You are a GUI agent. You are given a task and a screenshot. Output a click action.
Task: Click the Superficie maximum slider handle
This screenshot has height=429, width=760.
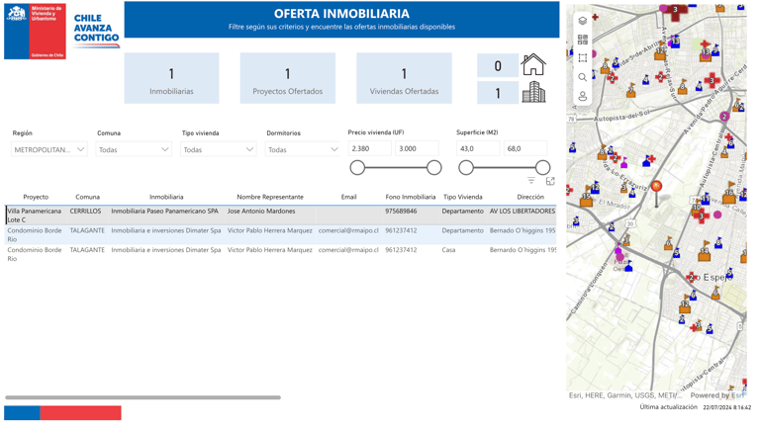coord(542,167)
